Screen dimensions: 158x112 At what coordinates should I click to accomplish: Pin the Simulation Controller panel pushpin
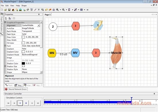(x=154, y=94)
